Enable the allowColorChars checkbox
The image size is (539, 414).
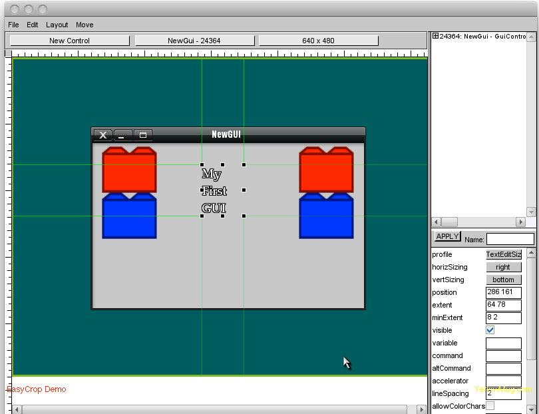click(x=490, y=406)
